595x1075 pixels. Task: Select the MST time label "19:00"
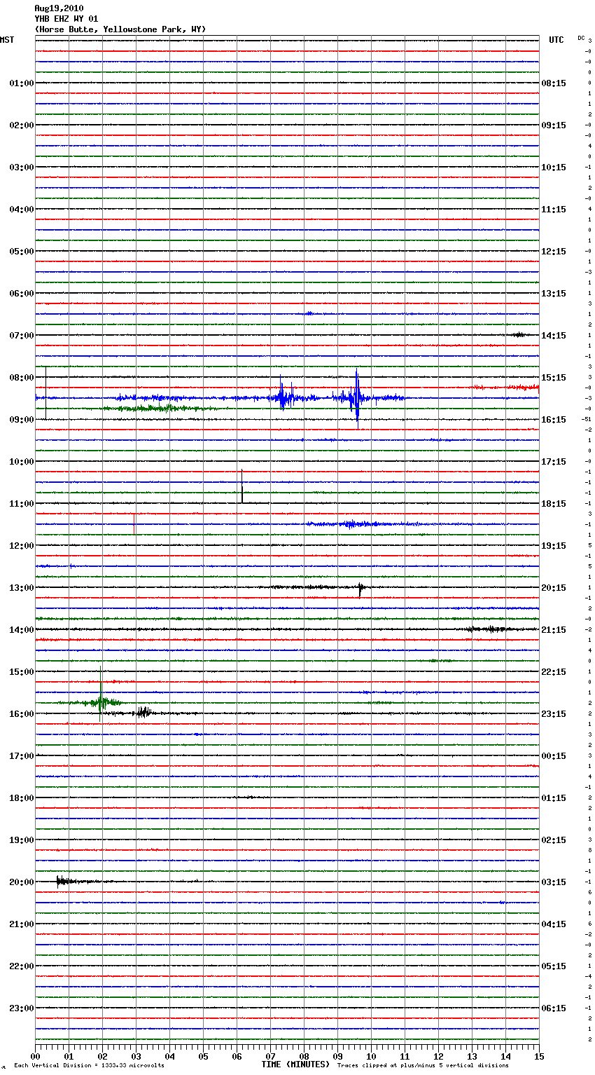pyautogui.click(x=22, y=840)
